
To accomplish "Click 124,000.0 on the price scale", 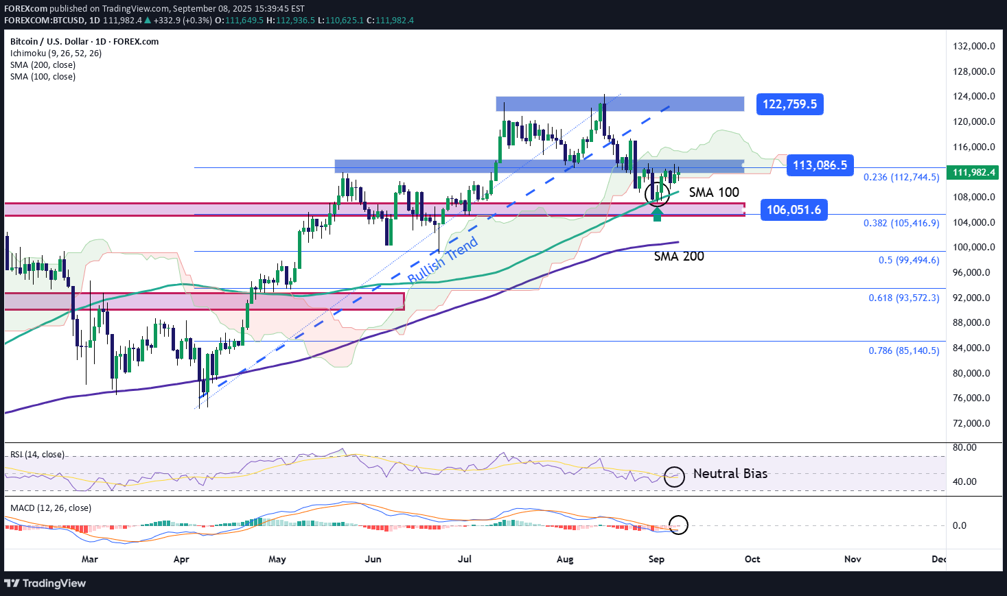I will 974,96.
